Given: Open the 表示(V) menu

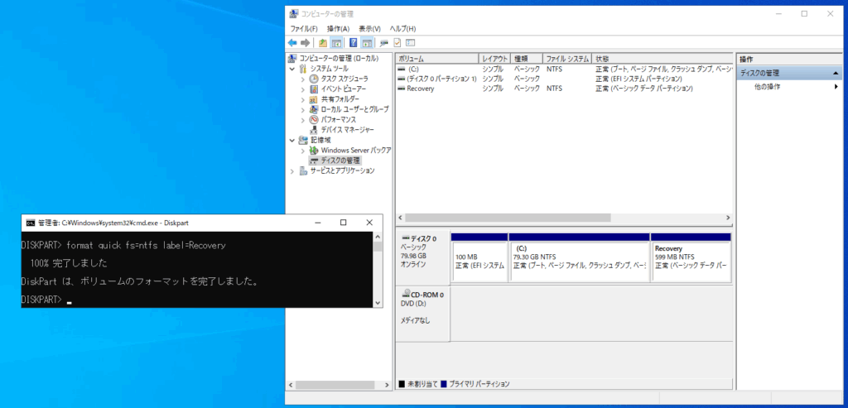Looking at the screenshot, I should pos(369,28).
